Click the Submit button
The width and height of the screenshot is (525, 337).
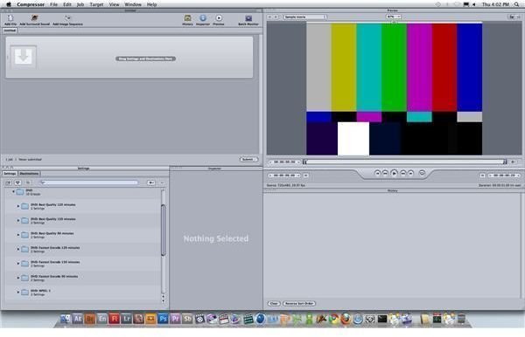(x=248, y=159)
